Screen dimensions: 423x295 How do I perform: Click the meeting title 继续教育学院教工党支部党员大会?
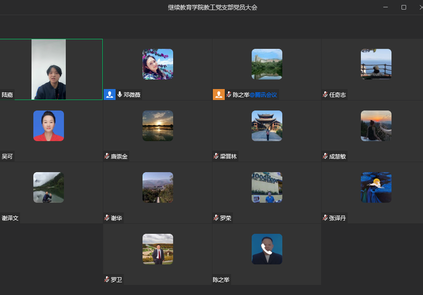(212, 7)
